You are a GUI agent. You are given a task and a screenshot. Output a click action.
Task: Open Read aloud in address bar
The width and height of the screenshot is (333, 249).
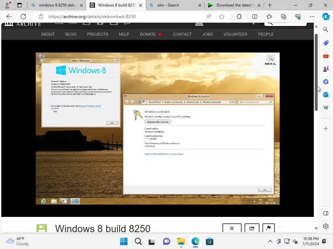click(x=209, y=17)
